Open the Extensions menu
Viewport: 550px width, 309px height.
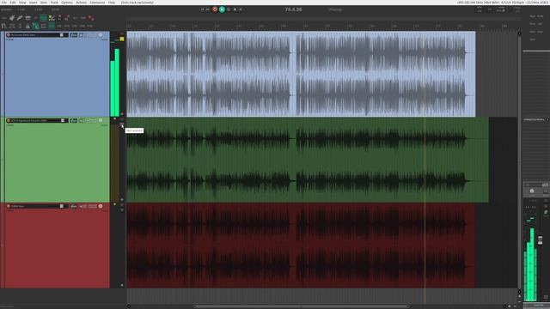coord(97,3)
